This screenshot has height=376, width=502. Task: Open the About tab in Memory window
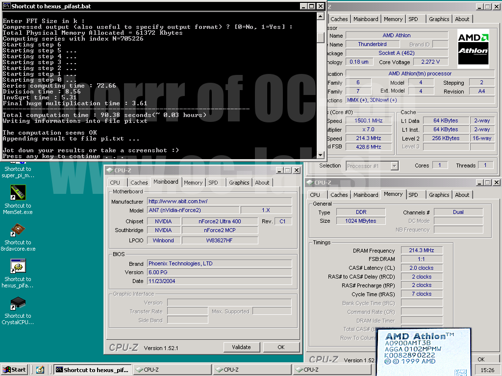[462, 195]
